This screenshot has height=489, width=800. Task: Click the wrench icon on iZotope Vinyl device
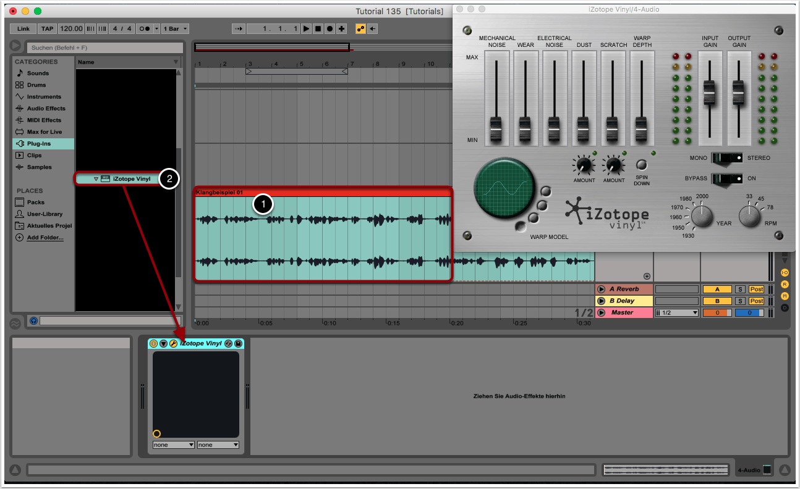173,343
